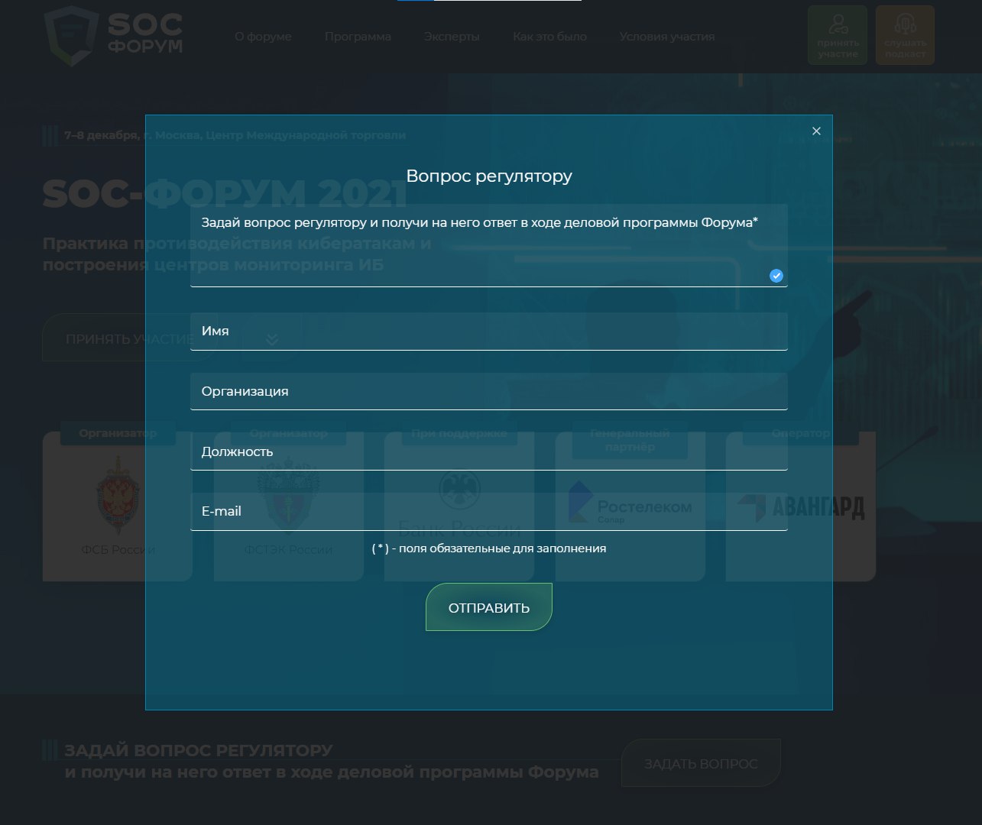Open О форуме menu item
This screenshot has height=825, width=982.
[263, 37]
